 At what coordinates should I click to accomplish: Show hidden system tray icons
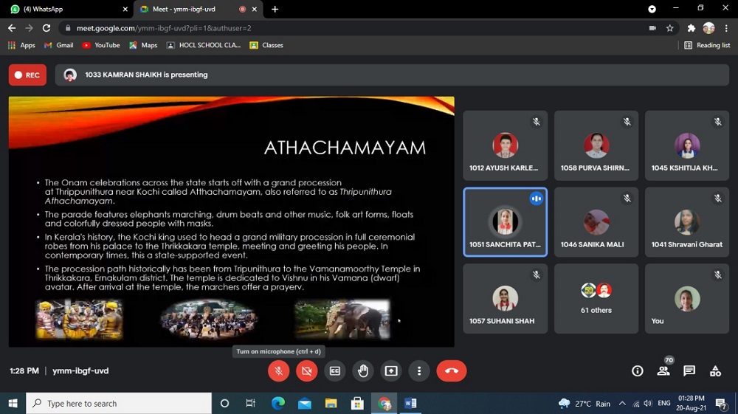pyautogui.click(x=622, y=404)
